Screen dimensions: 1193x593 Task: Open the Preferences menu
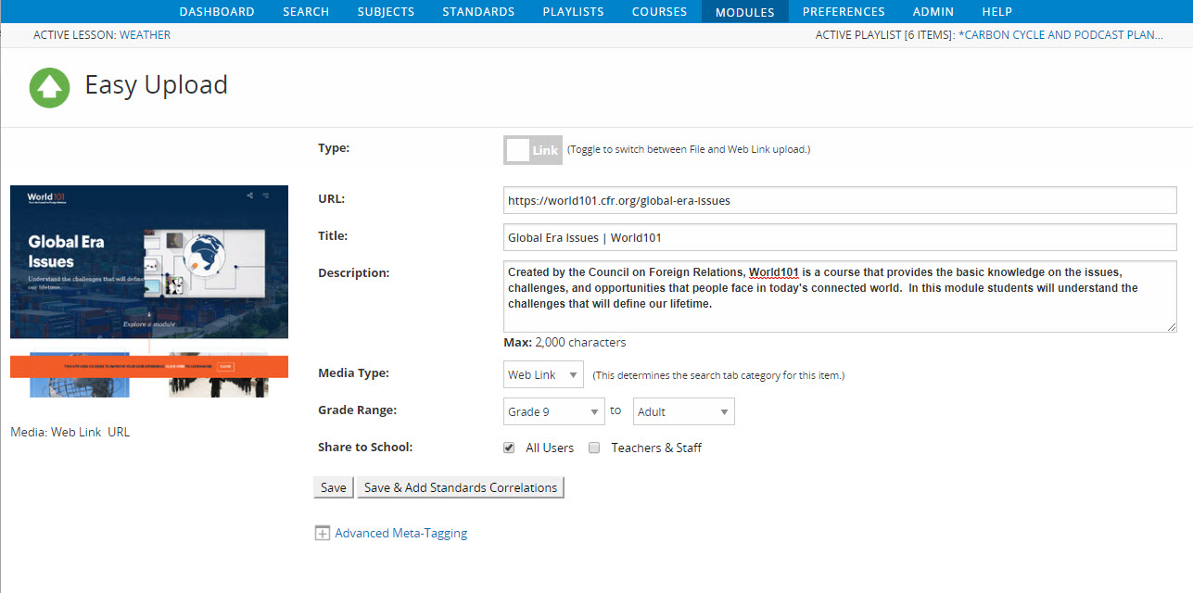tap(844, 11)
